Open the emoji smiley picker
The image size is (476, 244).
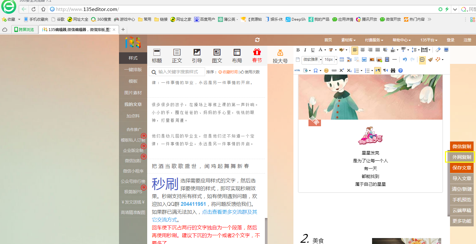(326, 70)
